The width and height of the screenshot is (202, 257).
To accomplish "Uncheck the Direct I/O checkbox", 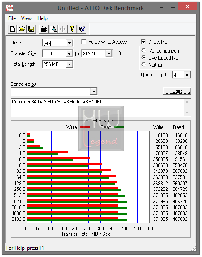I will tap(143, 41).
